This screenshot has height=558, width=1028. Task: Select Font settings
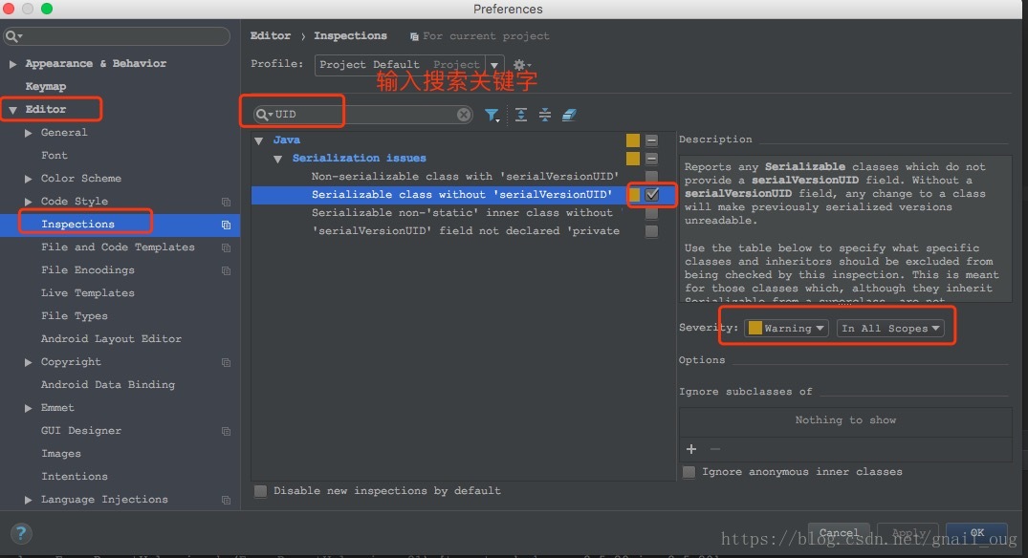(55, 155)
